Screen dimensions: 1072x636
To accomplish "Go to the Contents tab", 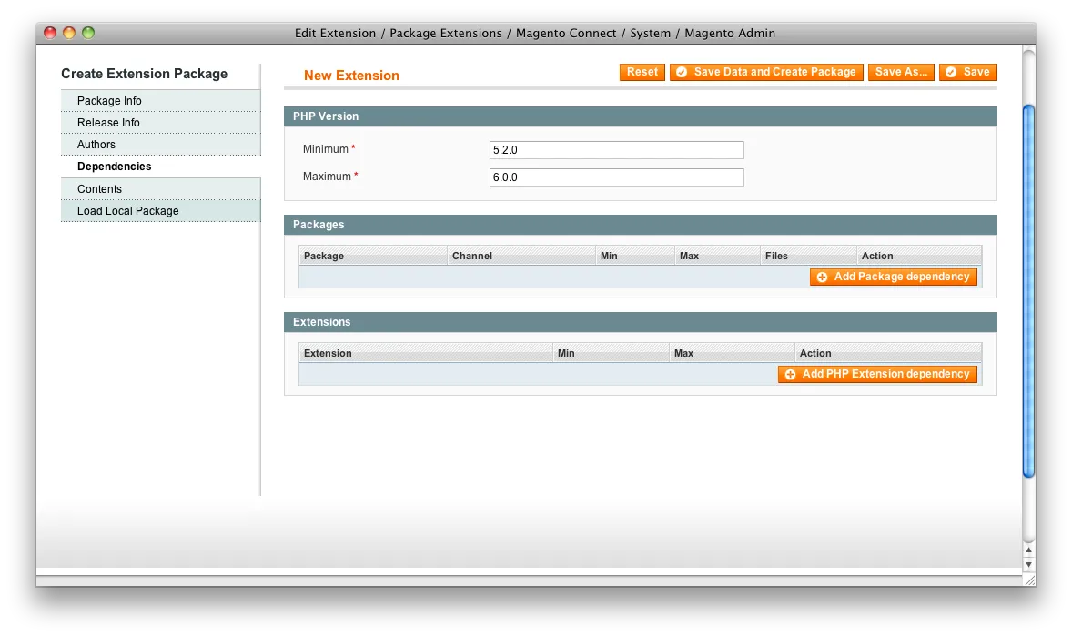I will point(99,189).
